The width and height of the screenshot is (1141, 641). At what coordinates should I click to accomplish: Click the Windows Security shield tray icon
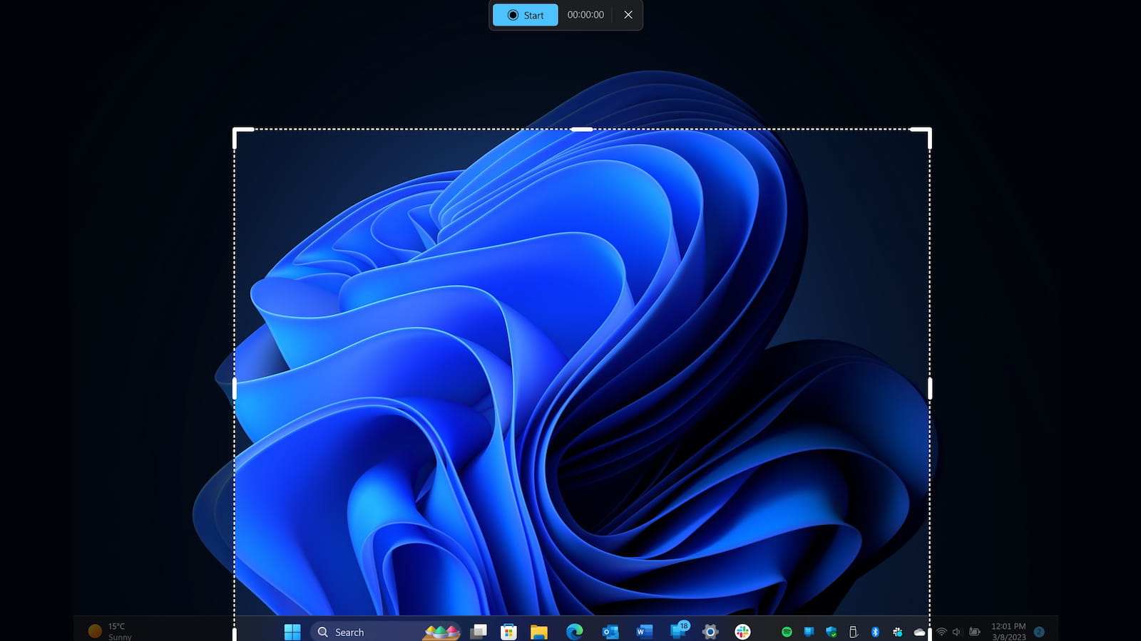point(831,632)
